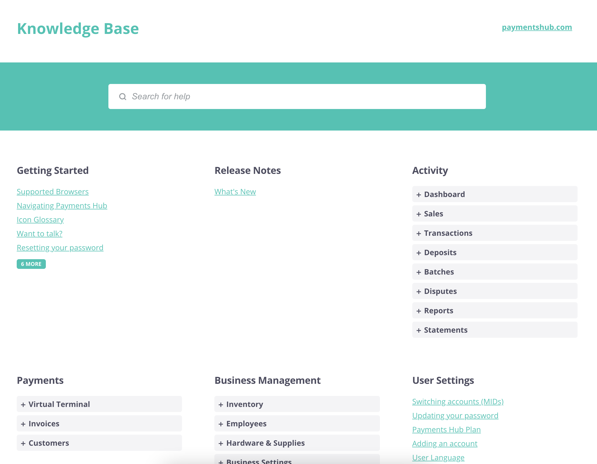Expand the Employees section
597x464 pixels.
[x=221, y=423]
